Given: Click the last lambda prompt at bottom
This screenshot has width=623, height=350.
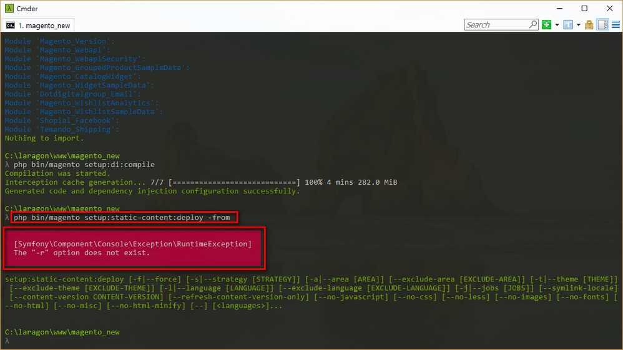Looking at the screenshot, I should coord(7,341).
